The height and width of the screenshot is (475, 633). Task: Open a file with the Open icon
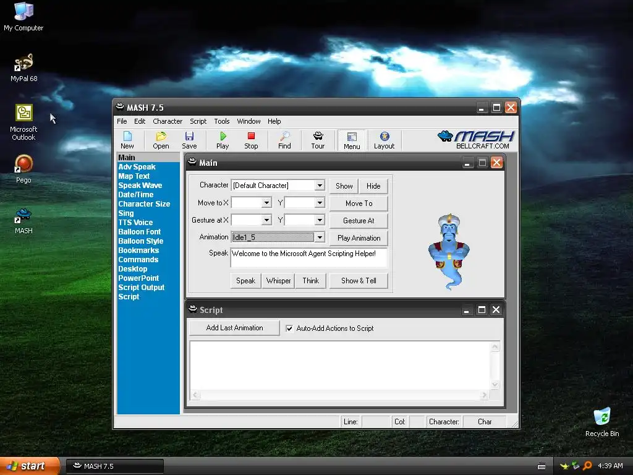[x=161, y=140]
